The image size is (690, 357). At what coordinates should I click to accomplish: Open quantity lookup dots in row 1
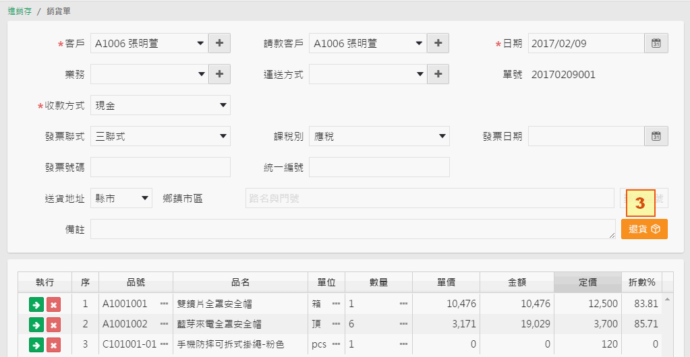[x=403, y=304]
